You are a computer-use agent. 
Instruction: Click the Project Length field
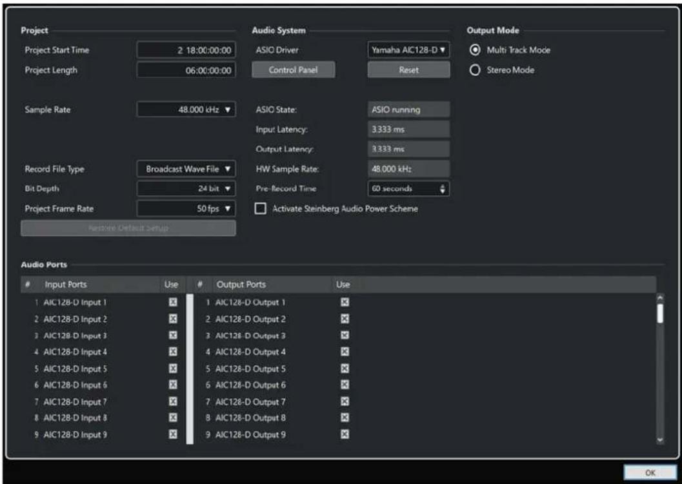tap(186, 70)
